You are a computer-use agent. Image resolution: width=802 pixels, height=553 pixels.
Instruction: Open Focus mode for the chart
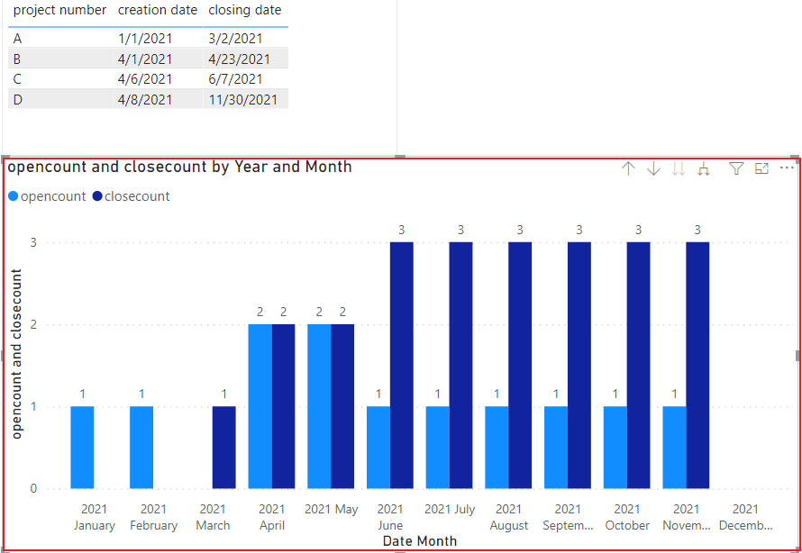coord(762,168)
